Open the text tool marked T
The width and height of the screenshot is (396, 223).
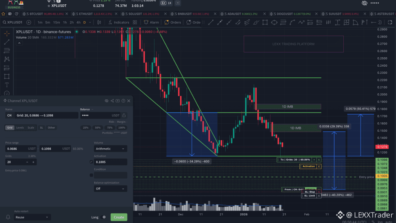point(7,85)
